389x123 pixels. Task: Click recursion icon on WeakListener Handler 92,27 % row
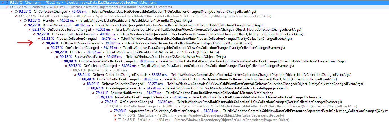pos(25,21)
